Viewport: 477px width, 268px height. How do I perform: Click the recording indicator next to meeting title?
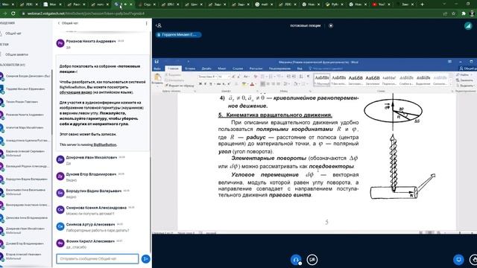[331, 26]
